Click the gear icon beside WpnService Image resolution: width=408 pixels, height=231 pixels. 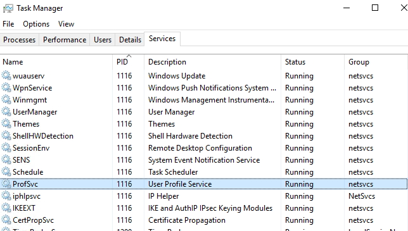coord(6,87)
